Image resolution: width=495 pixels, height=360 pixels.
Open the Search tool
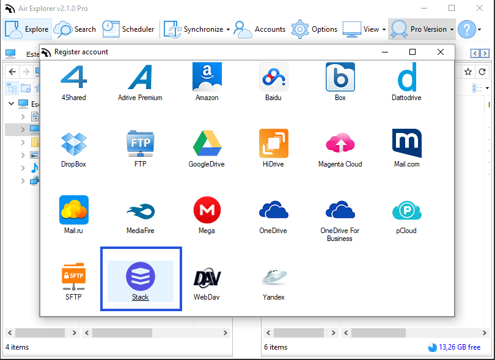(75, 29)
